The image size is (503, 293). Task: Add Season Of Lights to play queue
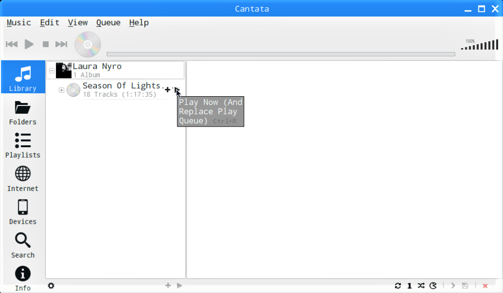click(x=168, y=90)
